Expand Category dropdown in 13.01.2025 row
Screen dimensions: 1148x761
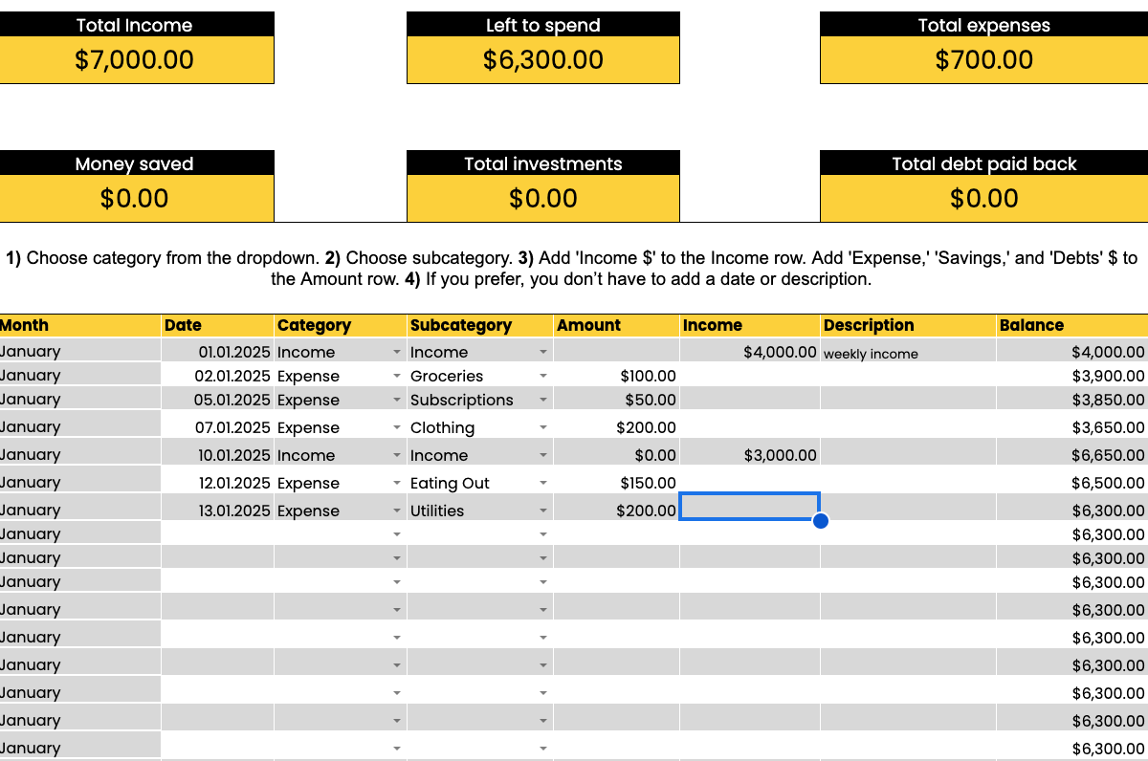(x=396, y=511)
